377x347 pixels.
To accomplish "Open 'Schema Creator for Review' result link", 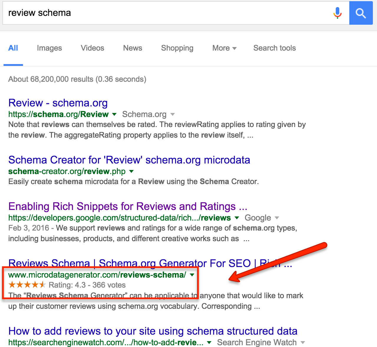I will coord(129,160).
